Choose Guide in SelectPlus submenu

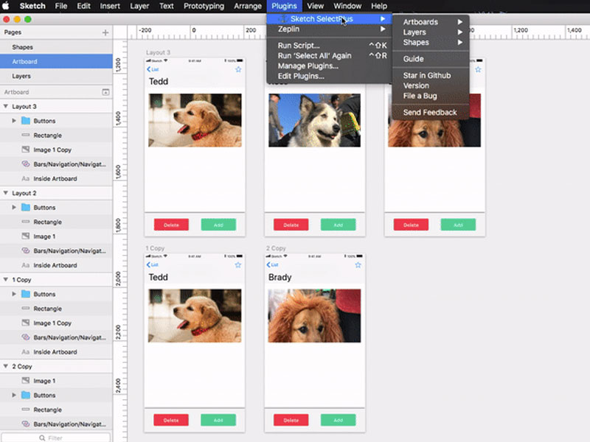point(431,59)
